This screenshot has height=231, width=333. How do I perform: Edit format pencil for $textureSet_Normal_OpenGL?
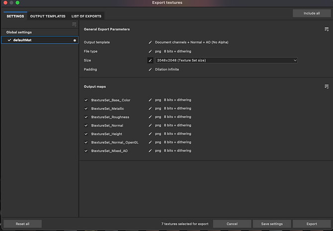150,142
